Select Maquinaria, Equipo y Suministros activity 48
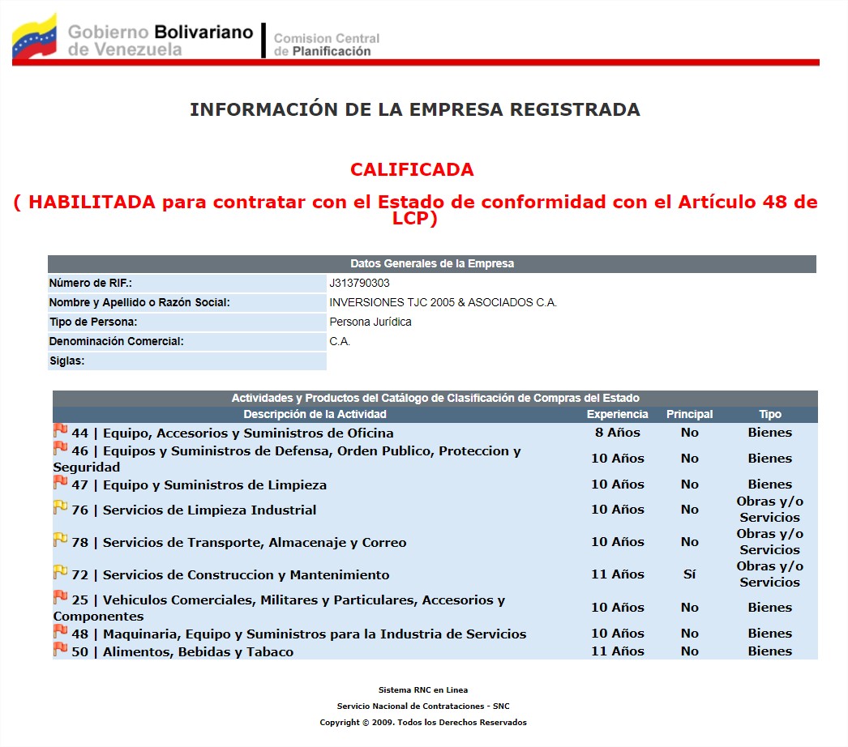The image size is (848, 747). pyautogui.click(x=298, y=634)
